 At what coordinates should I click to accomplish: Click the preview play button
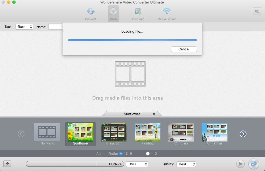tap(241, 164)
